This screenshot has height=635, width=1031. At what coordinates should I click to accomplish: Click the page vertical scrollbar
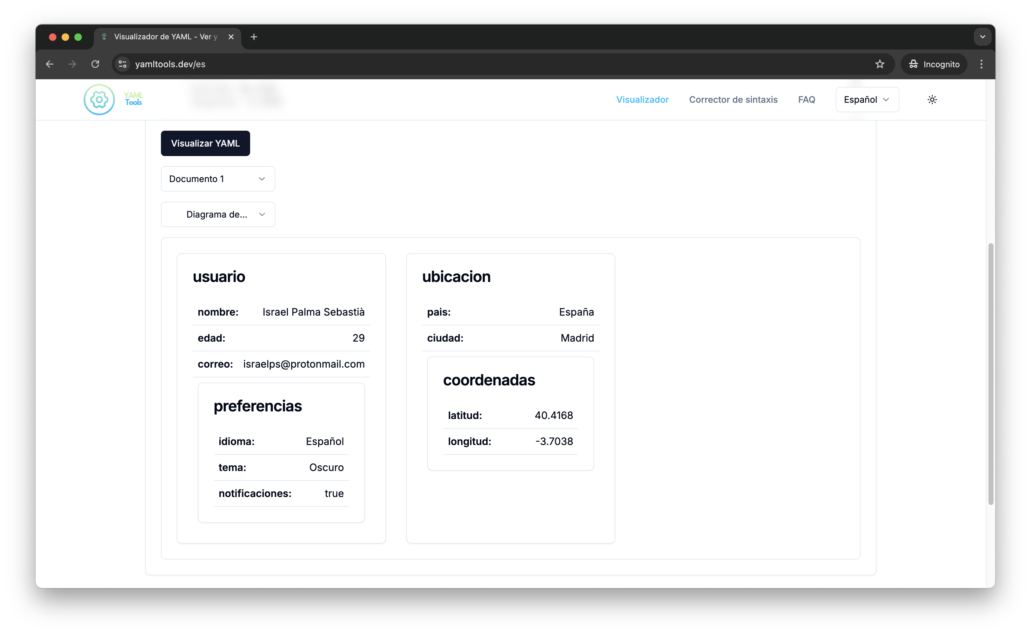tap(991, 374)
